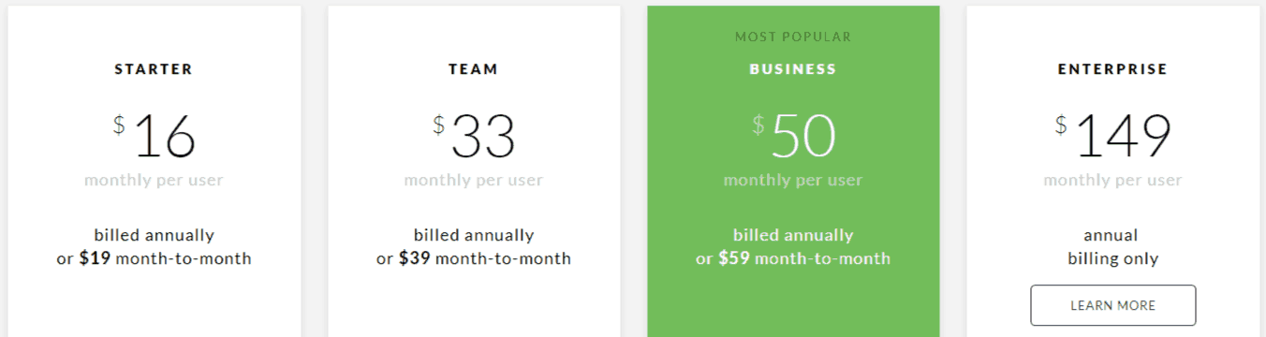The height and width of the screenshot is (337, 1266).
Task: Click monthly per user under Team
Action: click(x=474, y=180)
